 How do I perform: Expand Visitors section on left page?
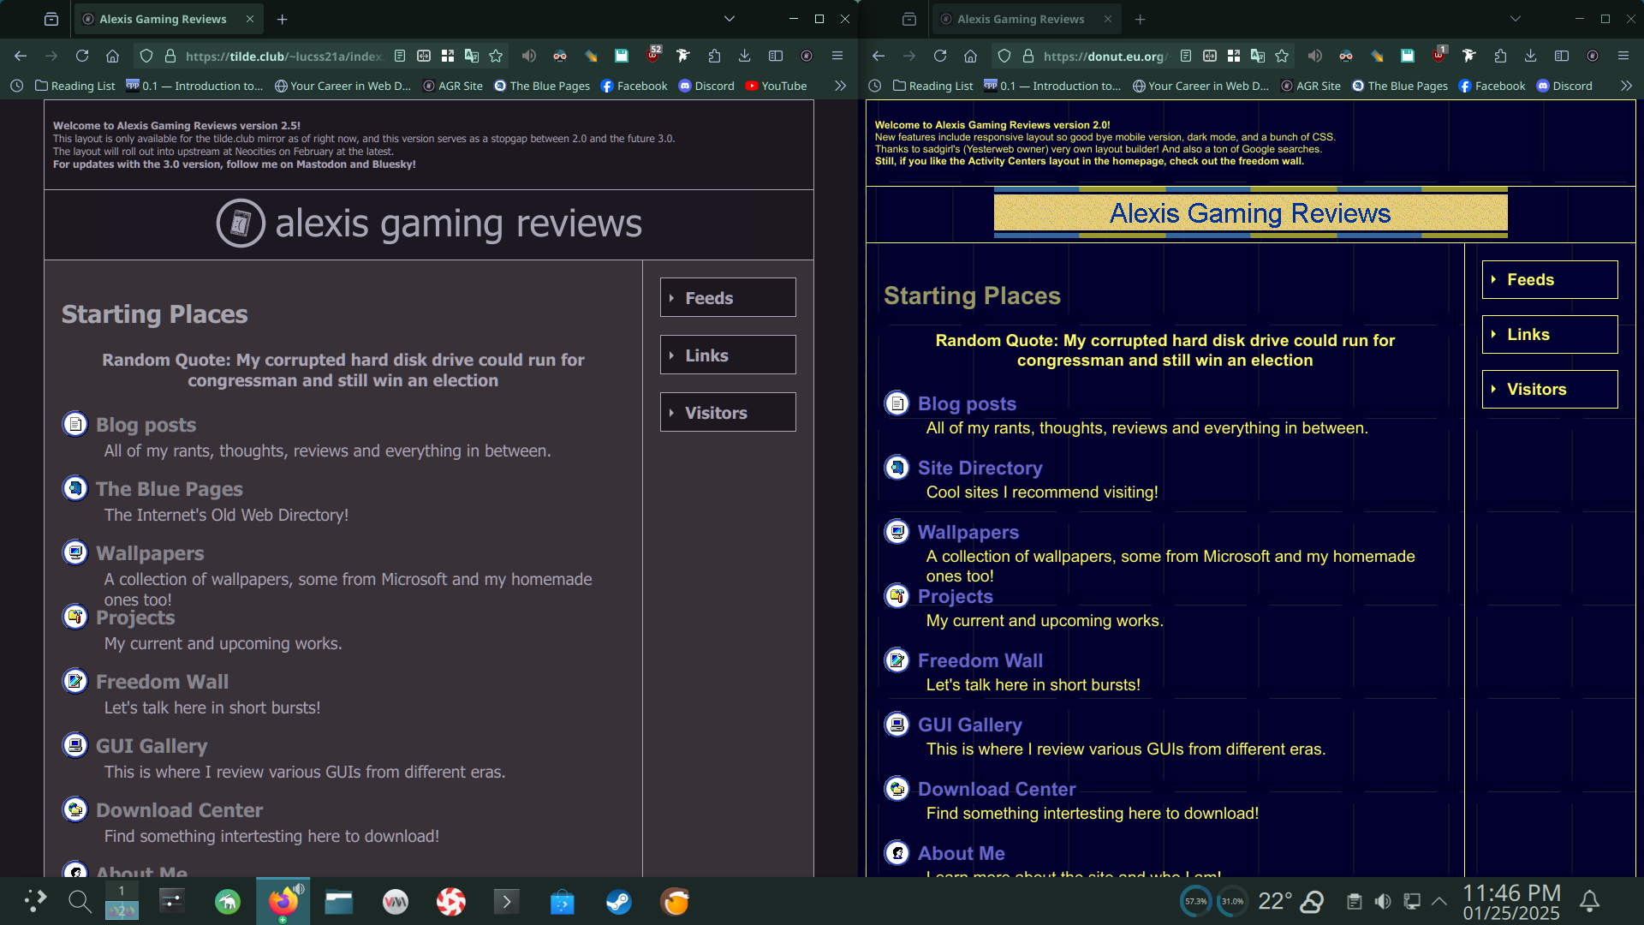pos(728,412)
